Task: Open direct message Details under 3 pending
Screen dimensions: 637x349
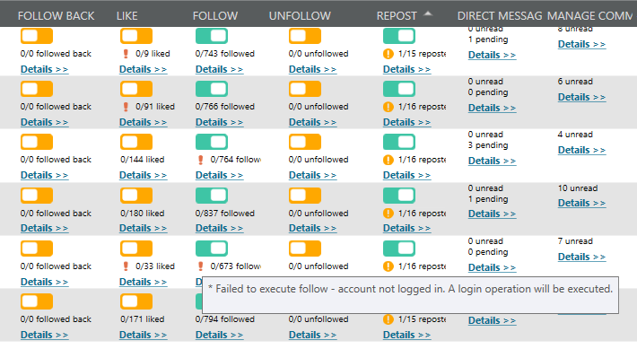Action: [492, 161]
